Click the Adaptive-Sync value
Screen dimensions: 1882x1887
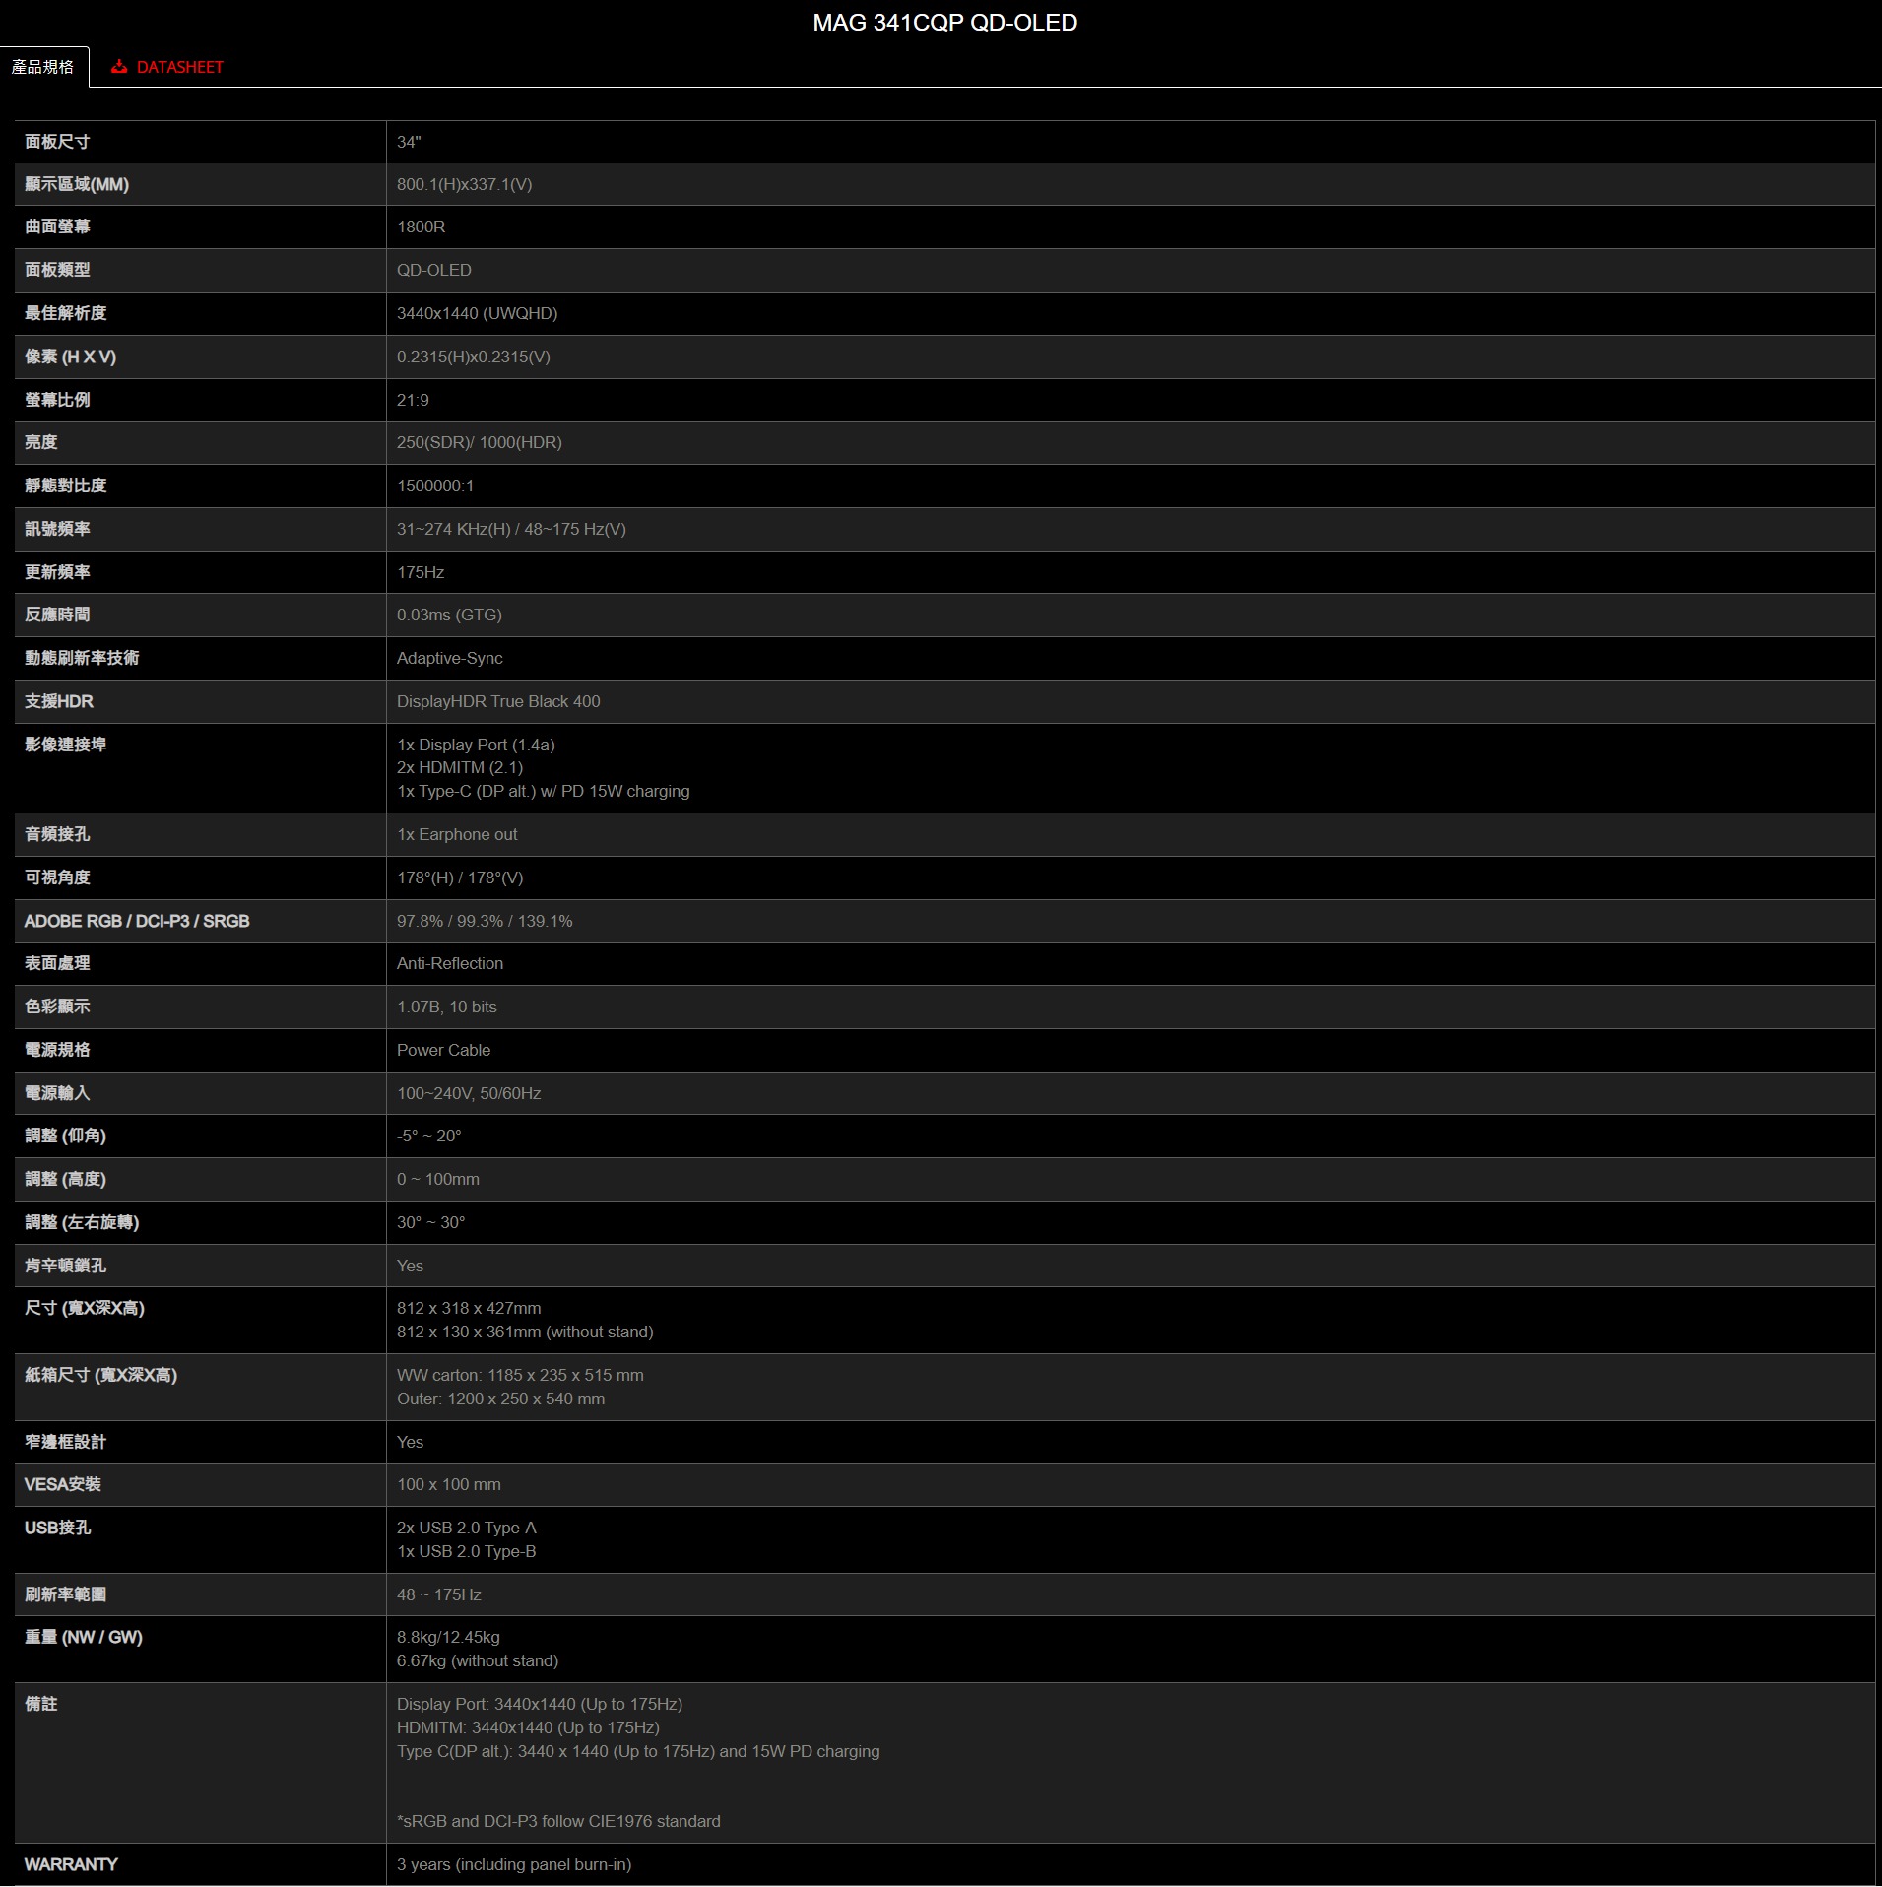449,658
